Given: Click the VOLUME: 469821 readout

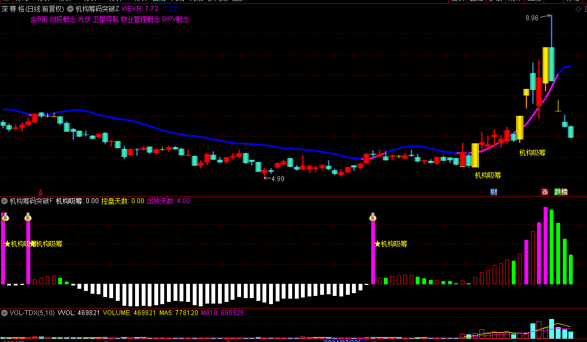Looking at the screenshot, I should [130, 313].
